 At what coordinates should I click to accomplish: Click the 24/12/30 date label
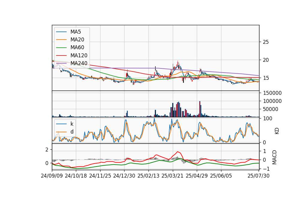click(124, 176)
